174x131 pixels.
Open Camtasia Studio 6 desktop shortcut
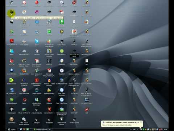12,101
